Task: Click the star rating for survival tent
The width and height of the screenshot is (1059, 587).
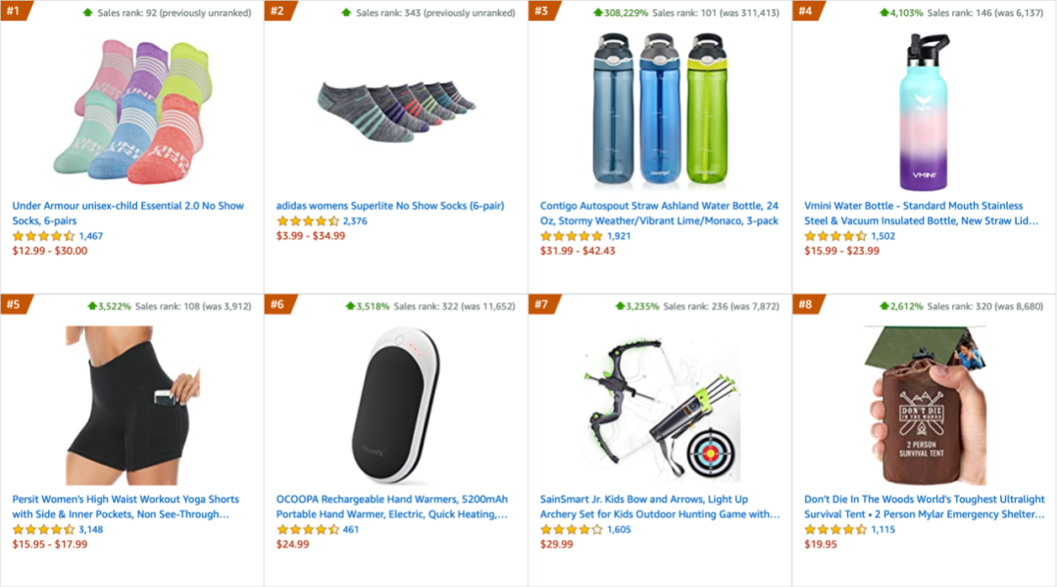Action: [x=835, y=530]
